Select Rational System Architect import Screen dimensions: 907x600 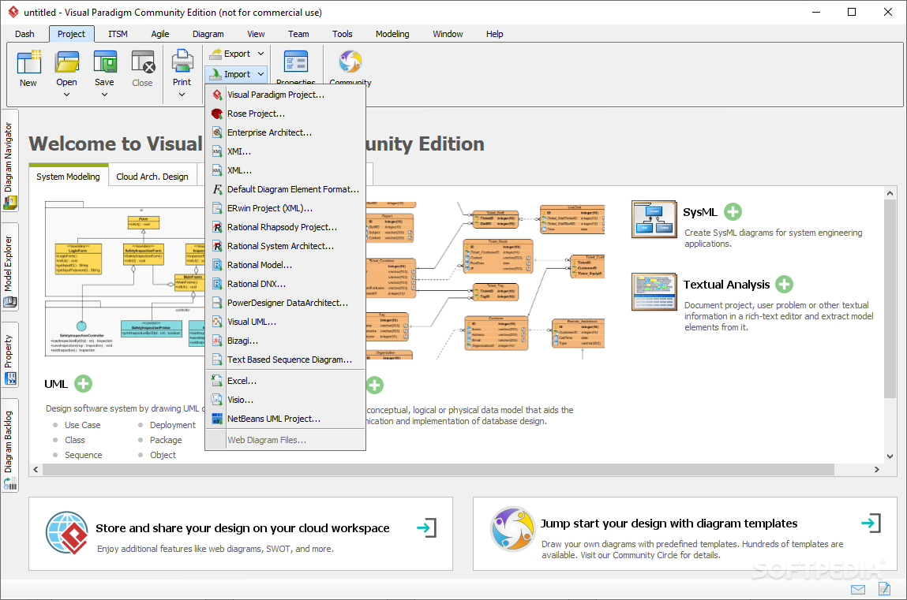[286, 246]
